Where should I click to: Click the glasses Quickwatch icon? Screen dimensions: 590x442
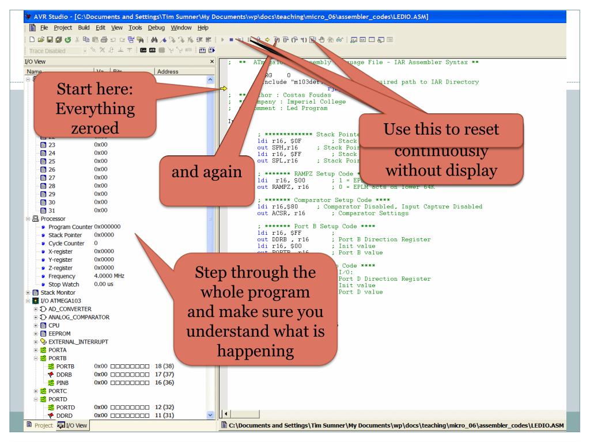340,40
